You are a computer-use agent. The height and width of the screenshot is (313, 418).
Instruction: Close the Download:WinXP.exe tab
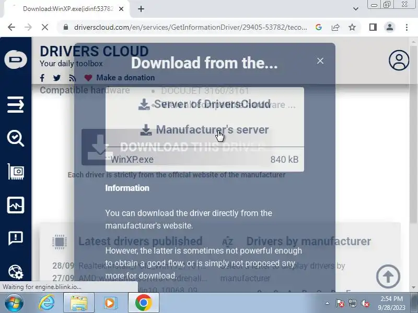click(x=121, y=9)
